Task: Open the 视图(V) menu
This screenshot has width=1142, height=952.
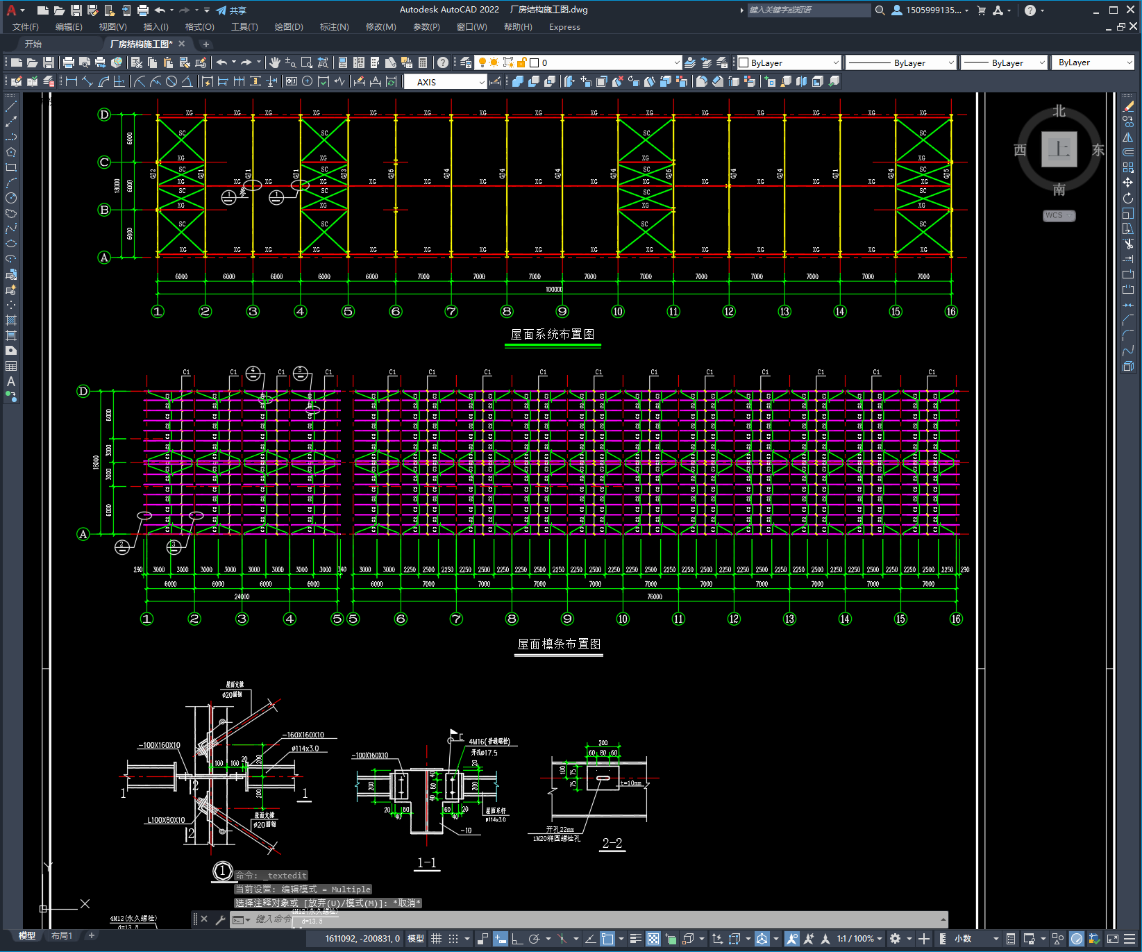Action: coord(112,27)
